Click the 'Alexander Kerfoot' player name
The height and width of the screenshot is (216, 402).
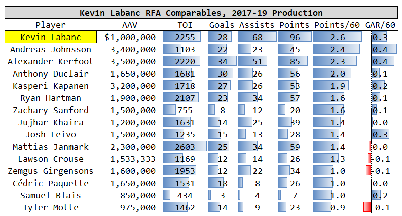pyautogui.click(x=51, y=61)
